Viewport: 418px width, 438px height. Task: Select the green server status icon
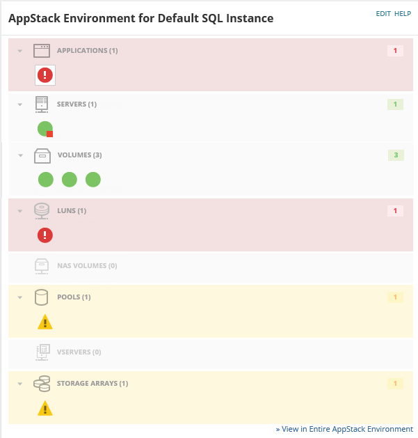coord(45,129)
